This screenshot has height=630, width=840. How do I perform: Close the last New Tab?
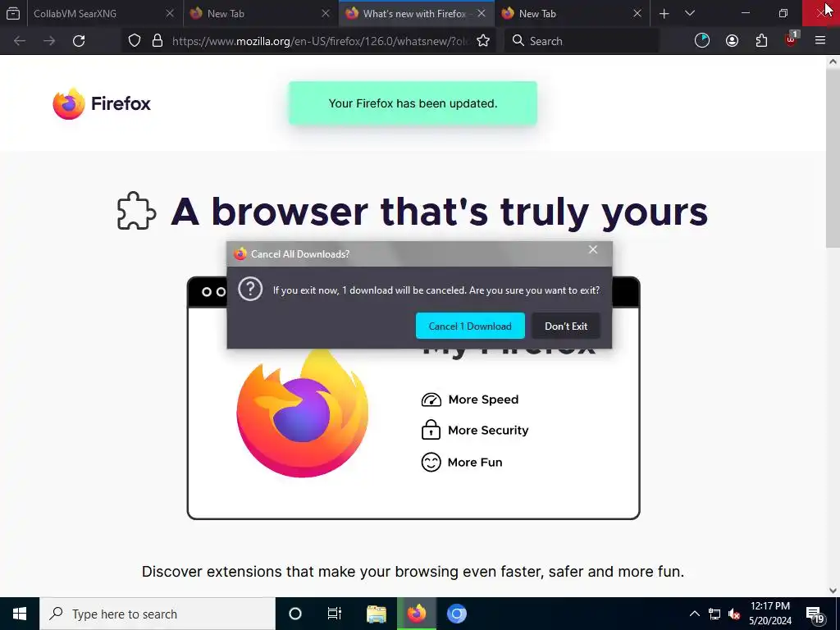tap(637, 13)
